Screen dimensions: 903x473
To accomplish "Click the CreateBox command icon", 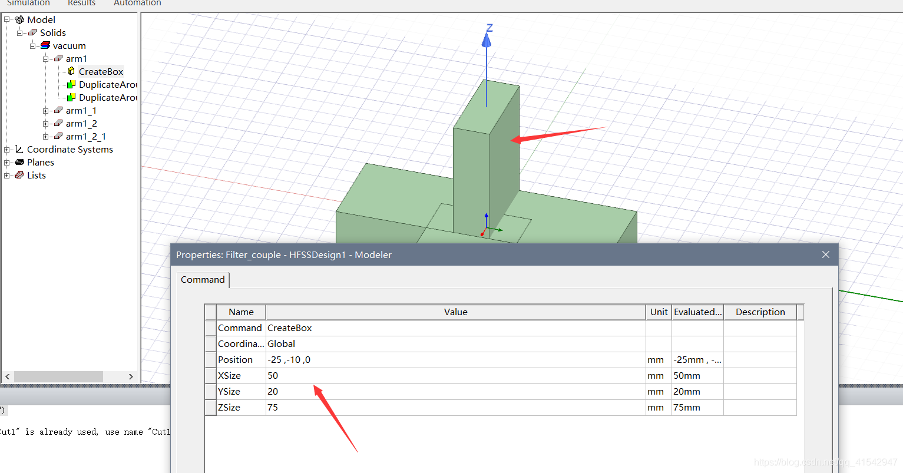I will pos(71,71).
